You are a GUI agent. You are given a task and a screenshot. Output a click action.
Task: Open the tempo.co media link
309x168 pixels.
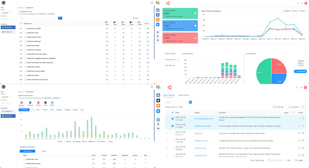pyautogui.click(x=198, y=133)
